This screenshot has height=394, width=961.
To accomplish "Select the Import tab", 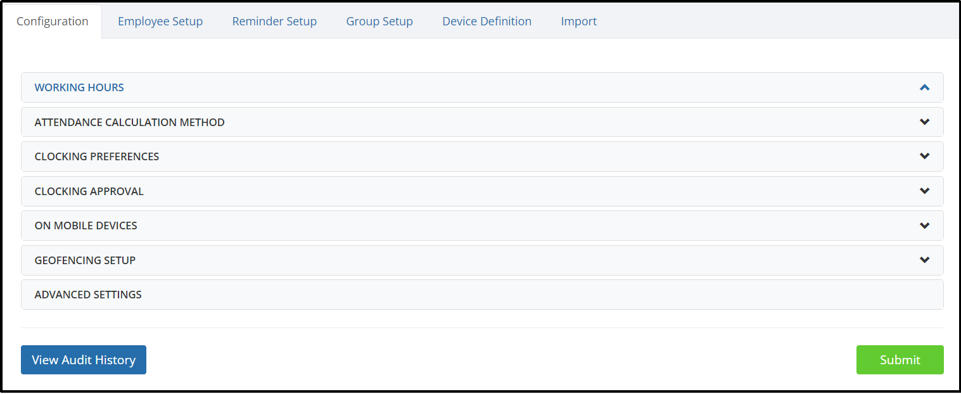I will tap(579, 22).
